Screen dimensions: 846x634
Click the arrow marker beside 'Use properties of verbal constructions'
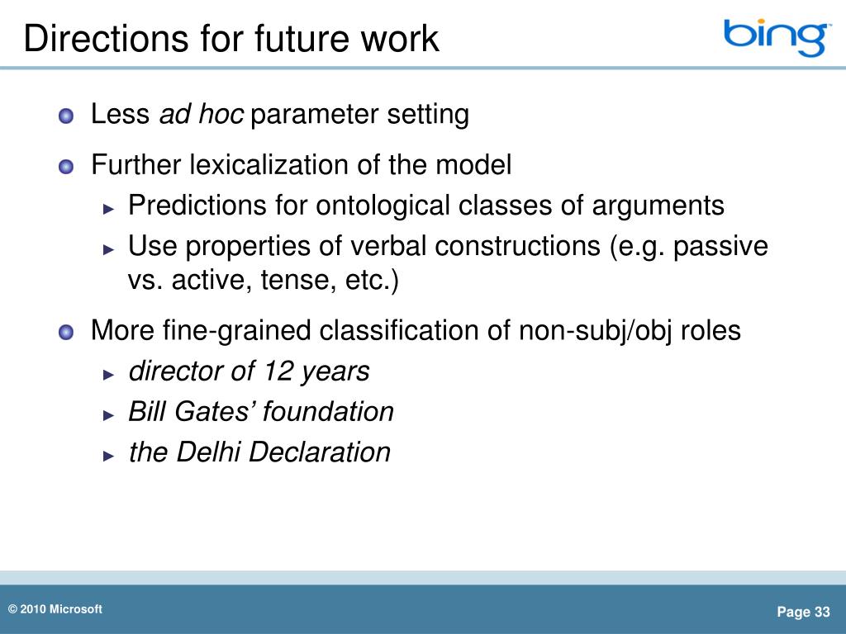[109, 249]
